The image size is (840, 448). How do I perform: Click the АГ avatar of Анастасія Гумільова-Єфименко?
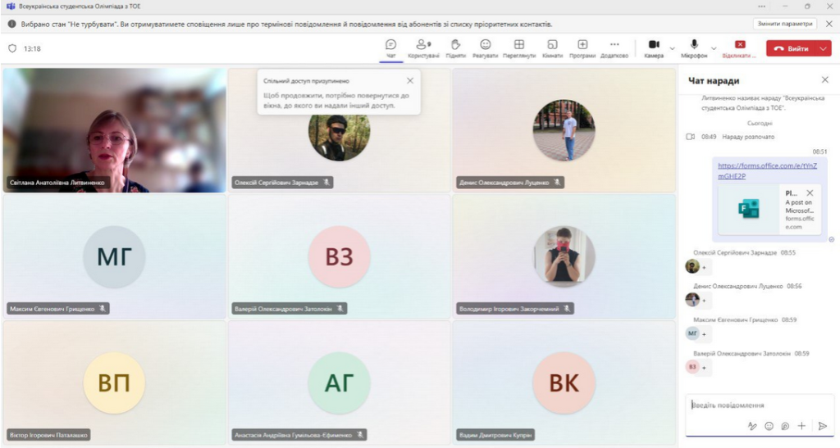pos(339,382)
